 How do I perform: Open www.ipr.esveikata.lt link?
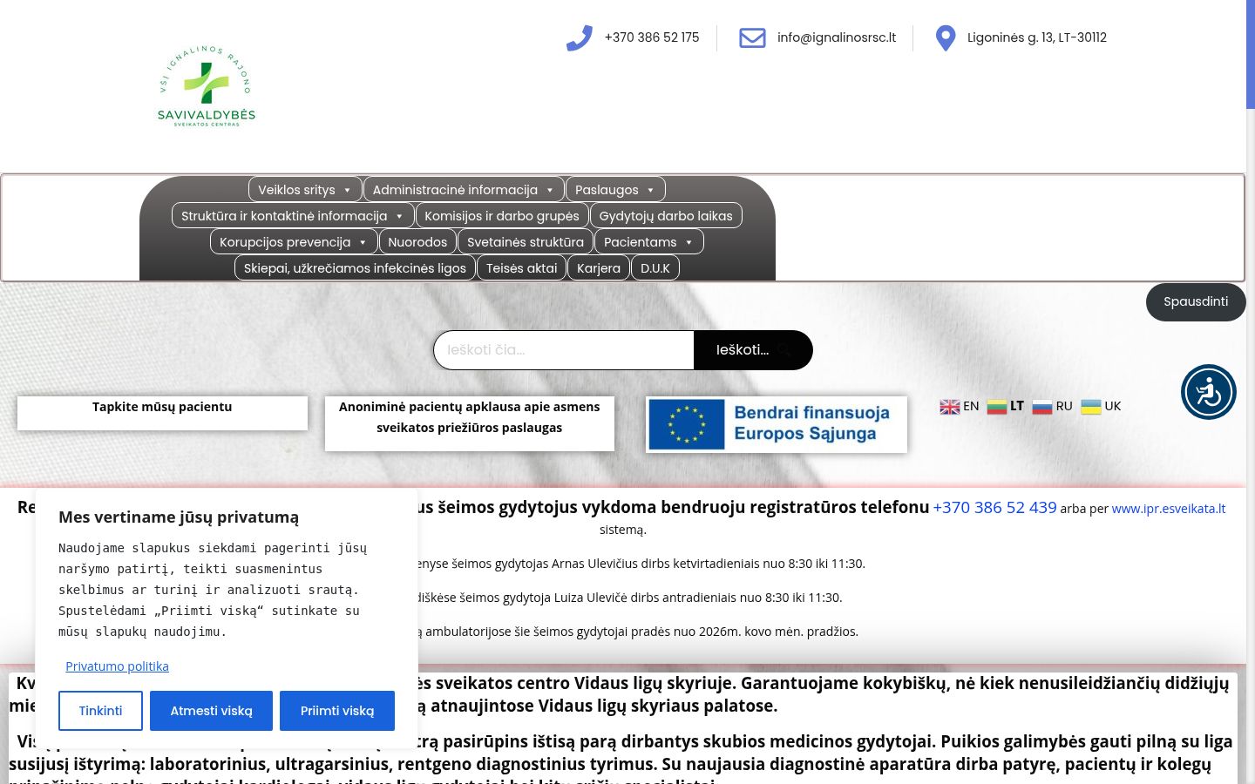point(1169,509)
